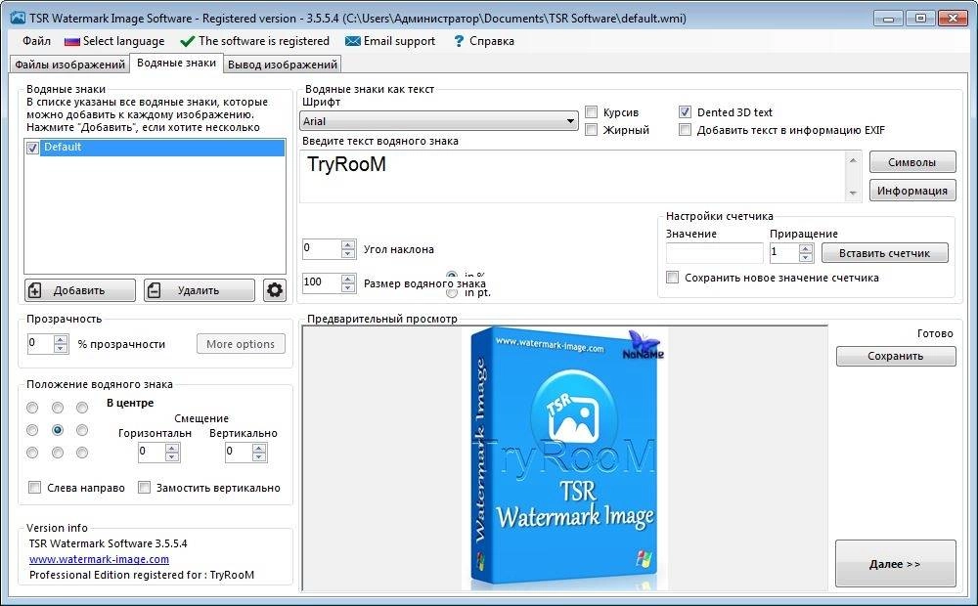978x606 pixels.
Task: Enable Замостить вертикально checkbox
Action: tap(144, 488)
